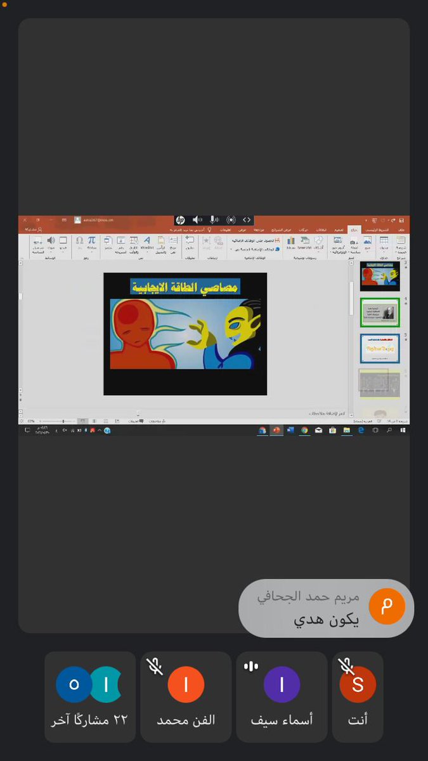Open the Transitions ribbon tab
The width and height of the screenshot is (428, 761).
(321, 230)
